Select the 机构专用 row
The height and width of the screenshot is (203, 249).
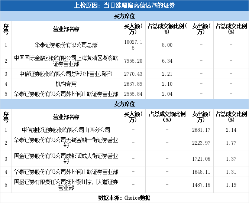click(66, 84)
